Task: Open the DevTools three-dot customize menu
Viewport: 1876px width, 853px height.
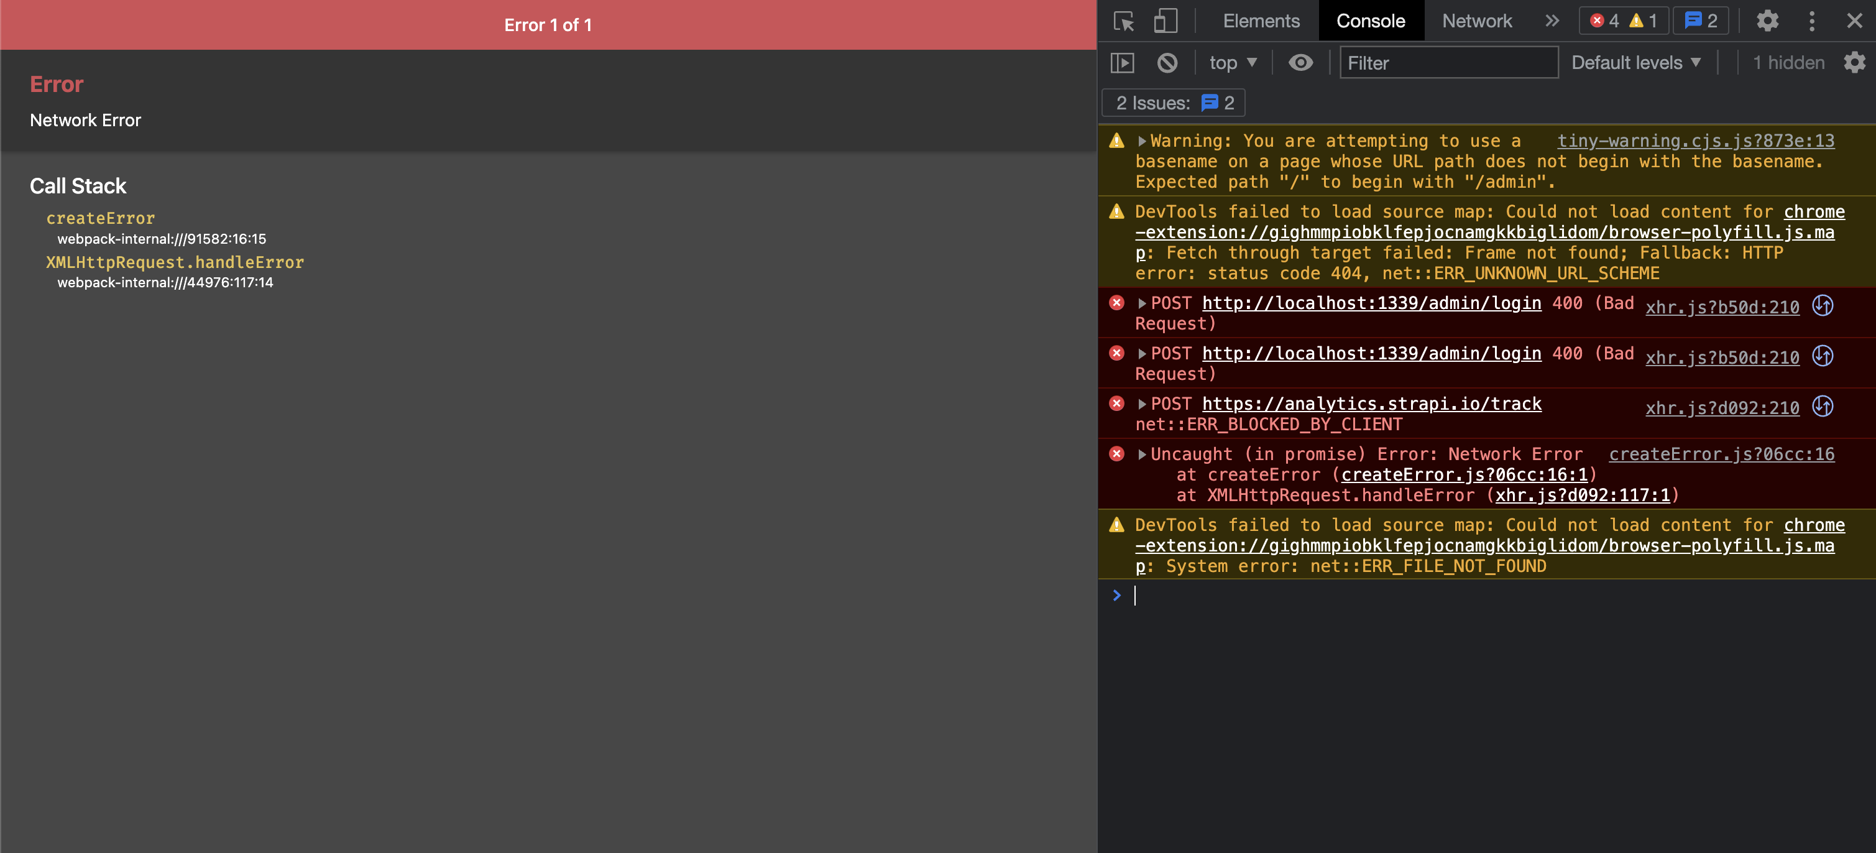Action: (1812, 21)
